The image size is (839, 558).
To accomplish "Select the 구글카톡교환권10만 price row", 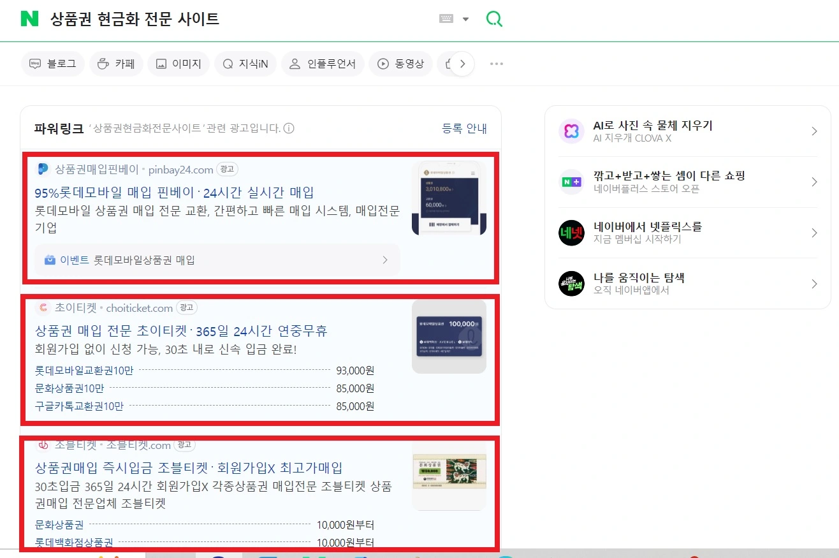I will (x=204, y=406).
